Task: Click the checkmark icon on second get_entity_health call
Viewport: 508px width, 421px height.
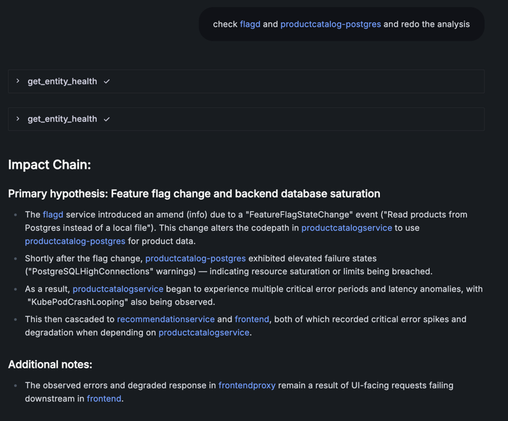Action: (x=107, y=119)
